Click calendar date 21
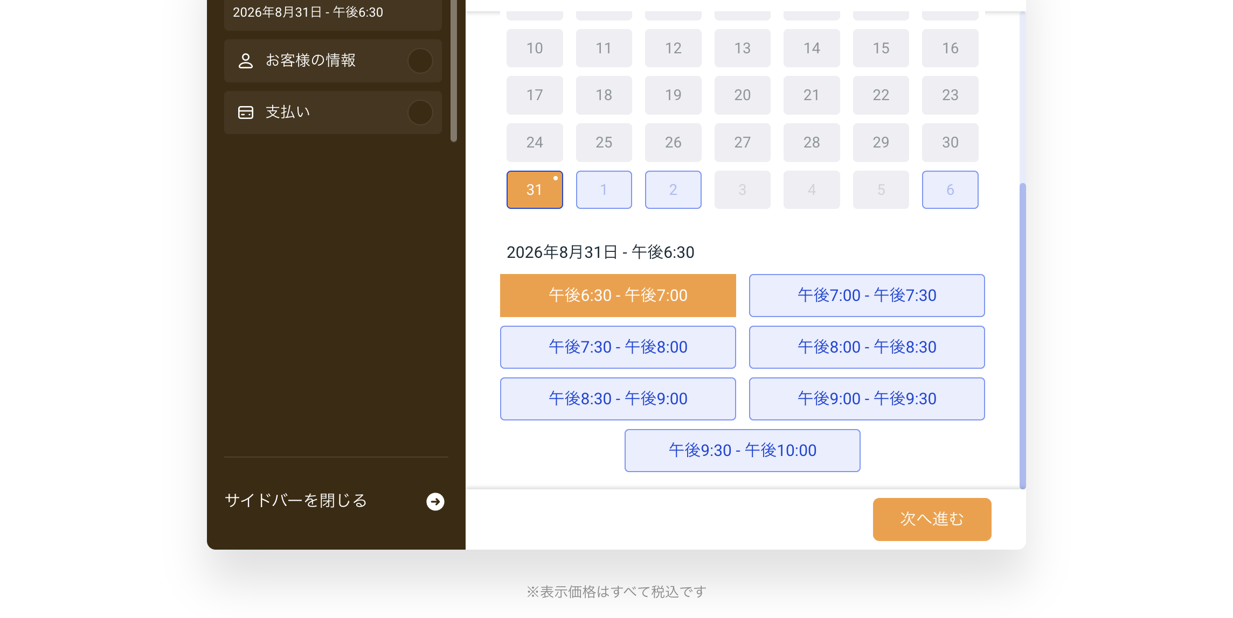This screenshot has height=618, width=1233. tap(812, 95)
